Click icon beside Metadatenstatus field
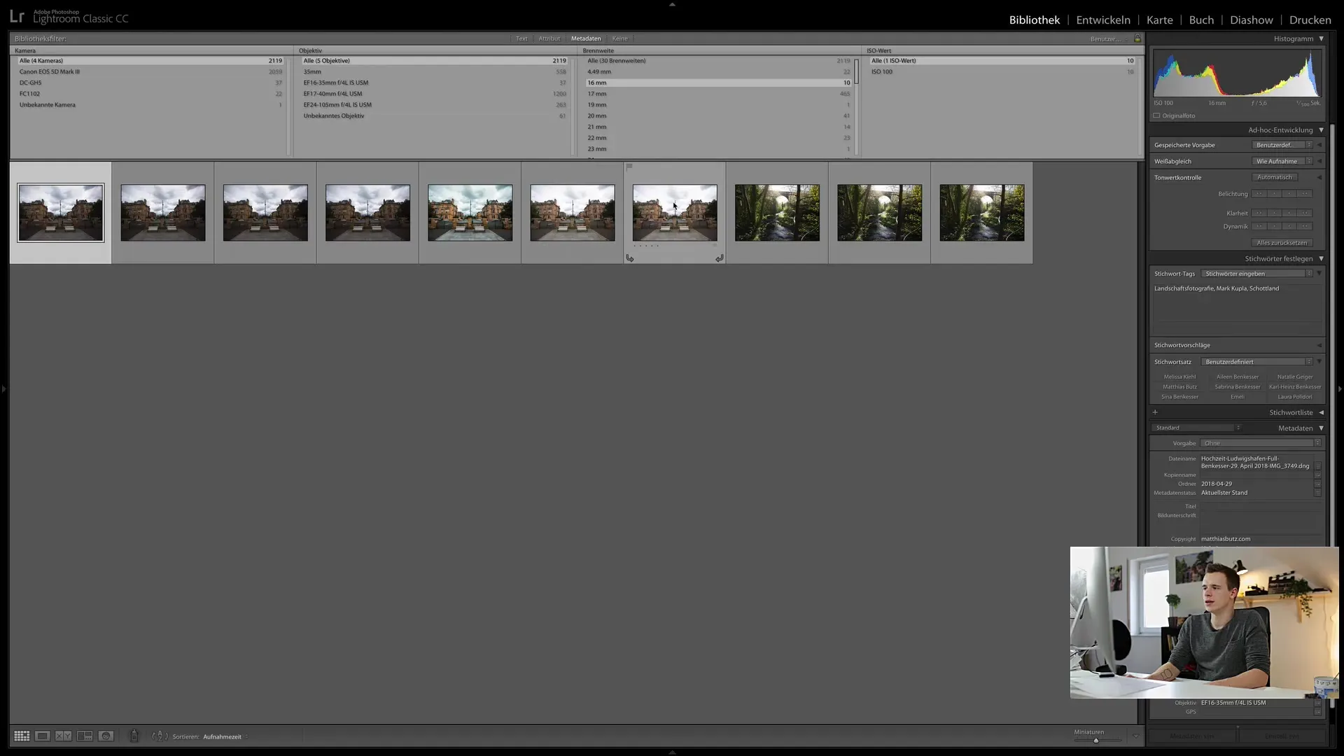The width and height of the screenshot is (1344, 756). click(1317, 493)
